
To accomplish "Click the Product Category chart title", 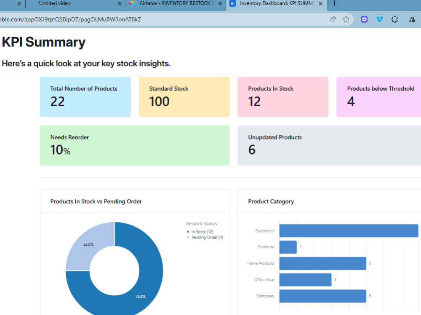I will tap(271, 202).
